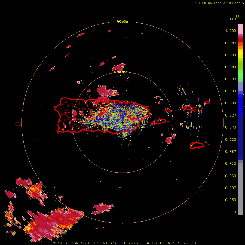
Task: Click the 0.627 legend value
Action: pos(231,115)
